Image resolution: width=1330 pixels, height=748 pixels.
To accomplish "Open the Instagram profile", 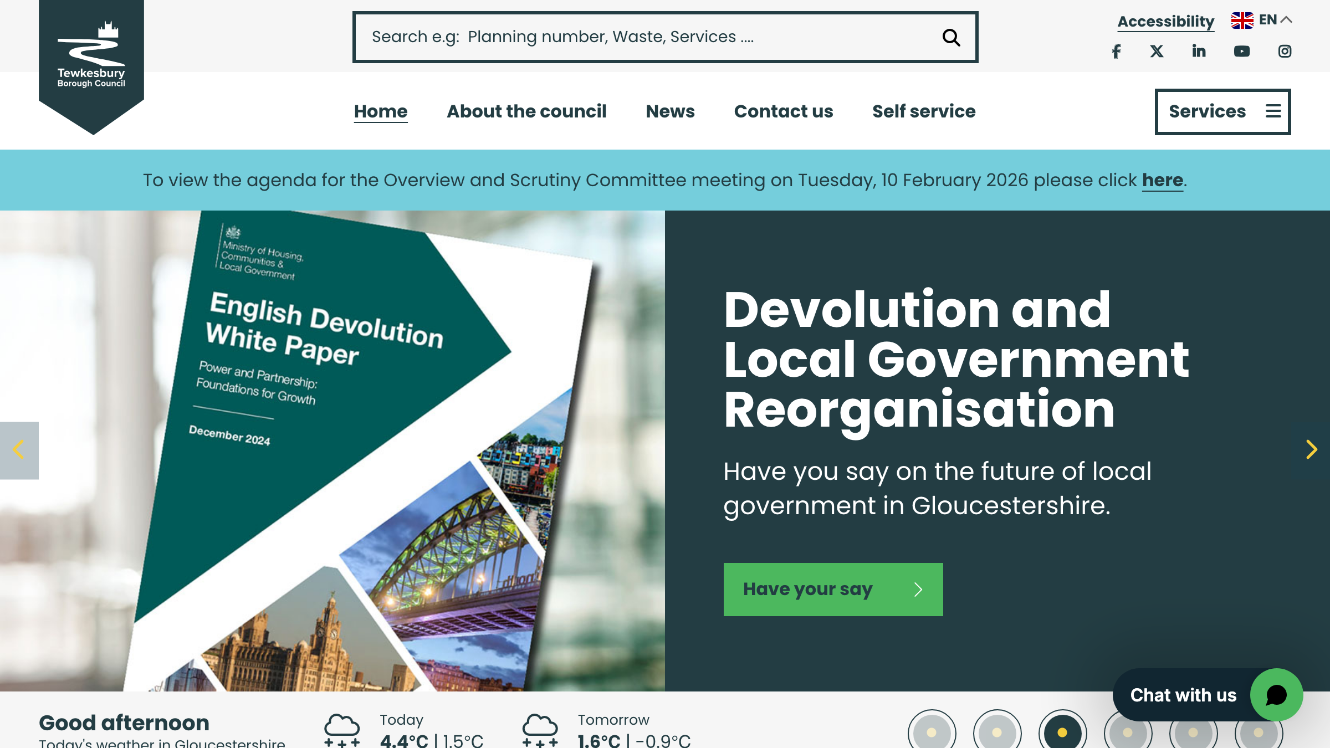I will [x=1285, y=51].
